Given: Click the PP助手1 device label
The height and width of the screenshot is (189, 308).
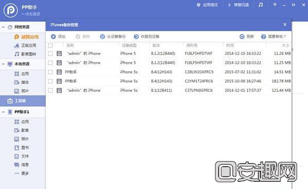Looking at the screenshot, I should pos(22,112).
